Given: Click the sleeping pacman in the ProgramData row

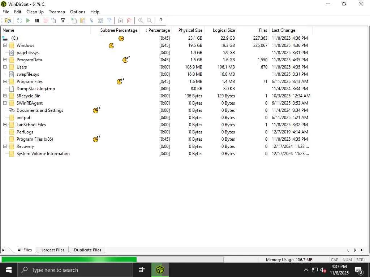Looking at the screenshot, I should click(126, 60).
